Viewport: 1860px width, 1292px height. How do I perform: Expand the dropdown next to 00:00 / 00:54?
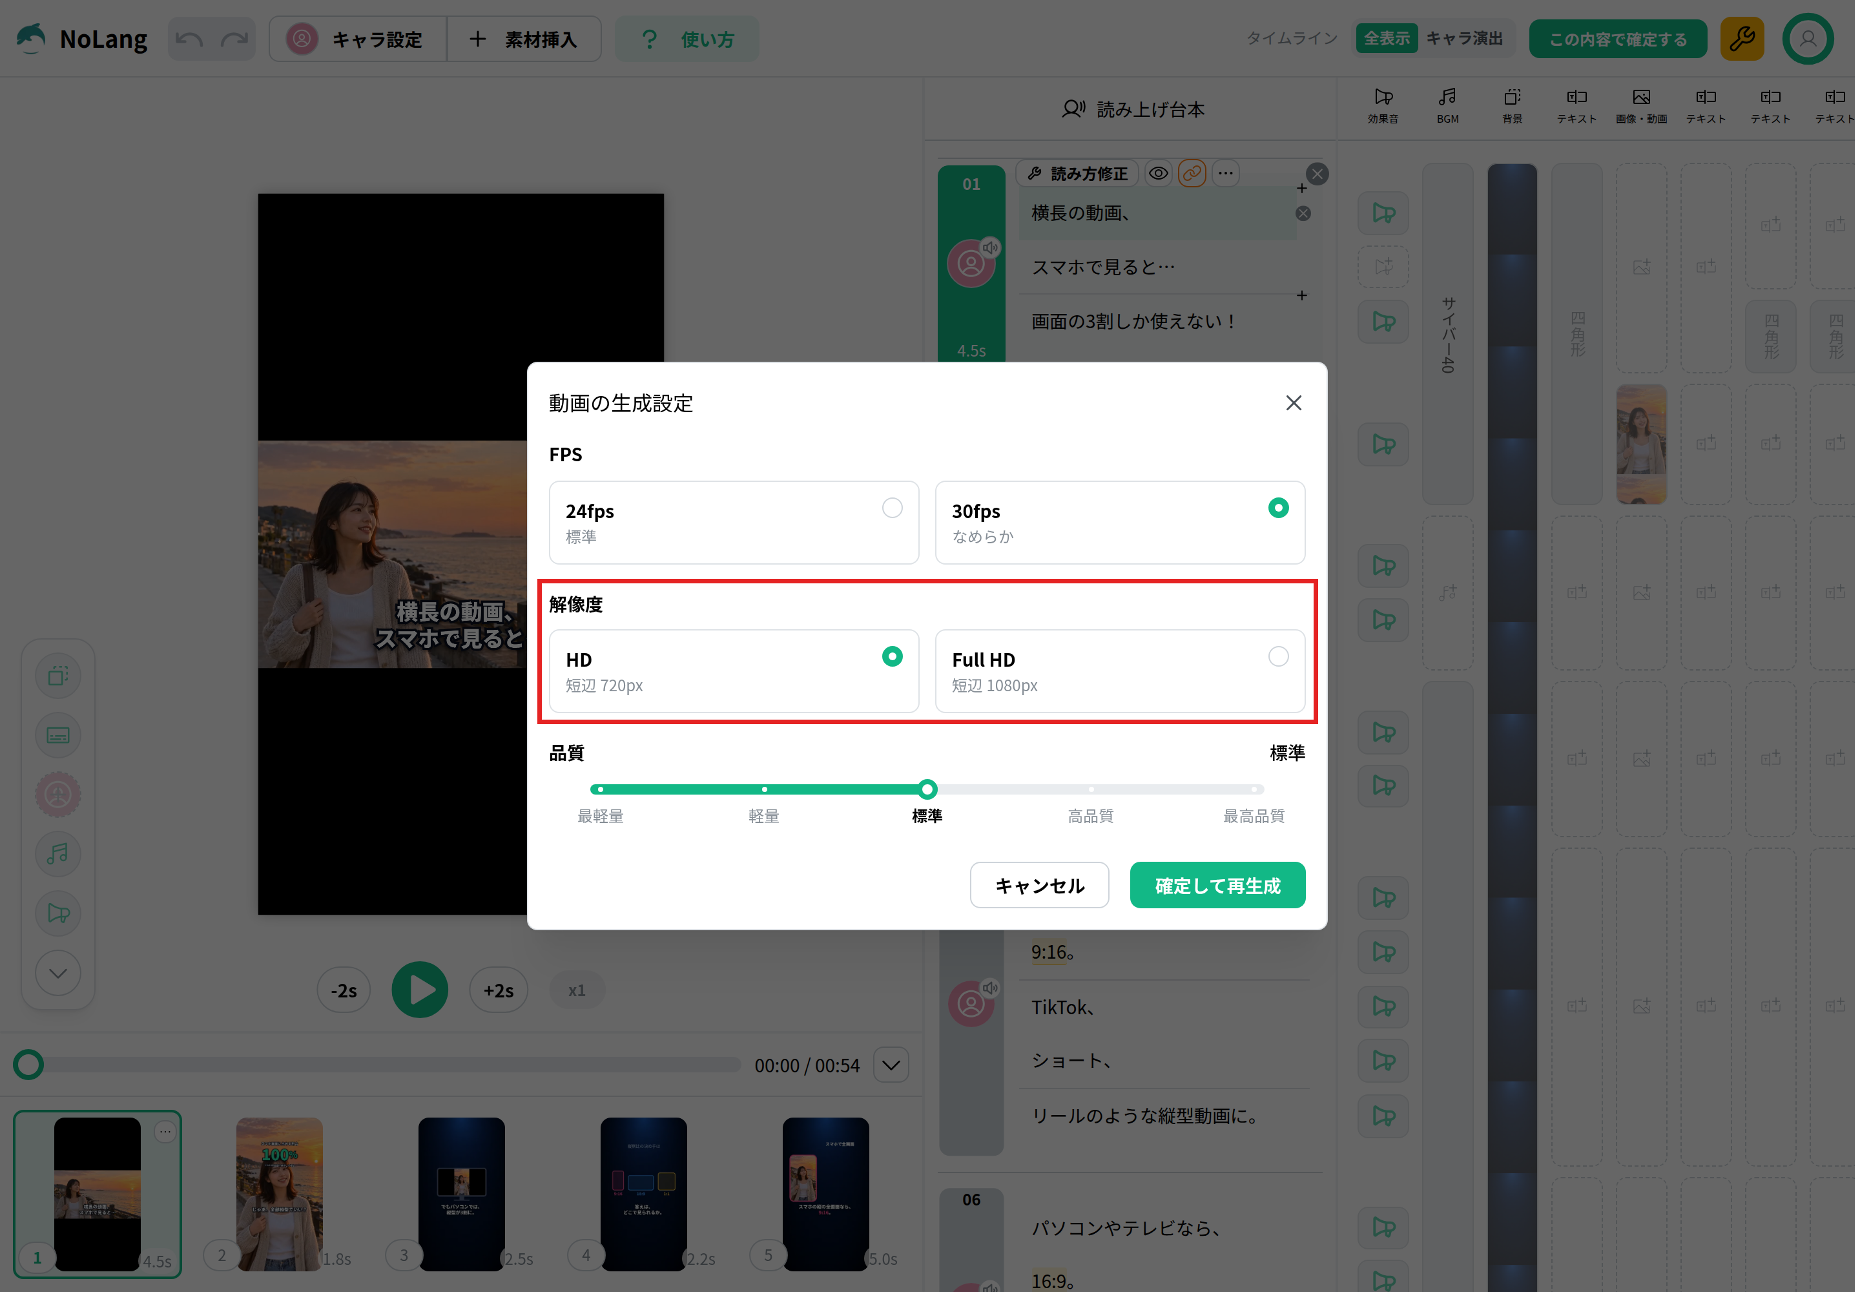[891, 1065]
